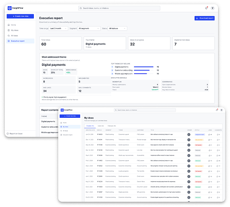Click Create new idea button in Executive report window
Screen dimensions: 230x207
point(20,16)
